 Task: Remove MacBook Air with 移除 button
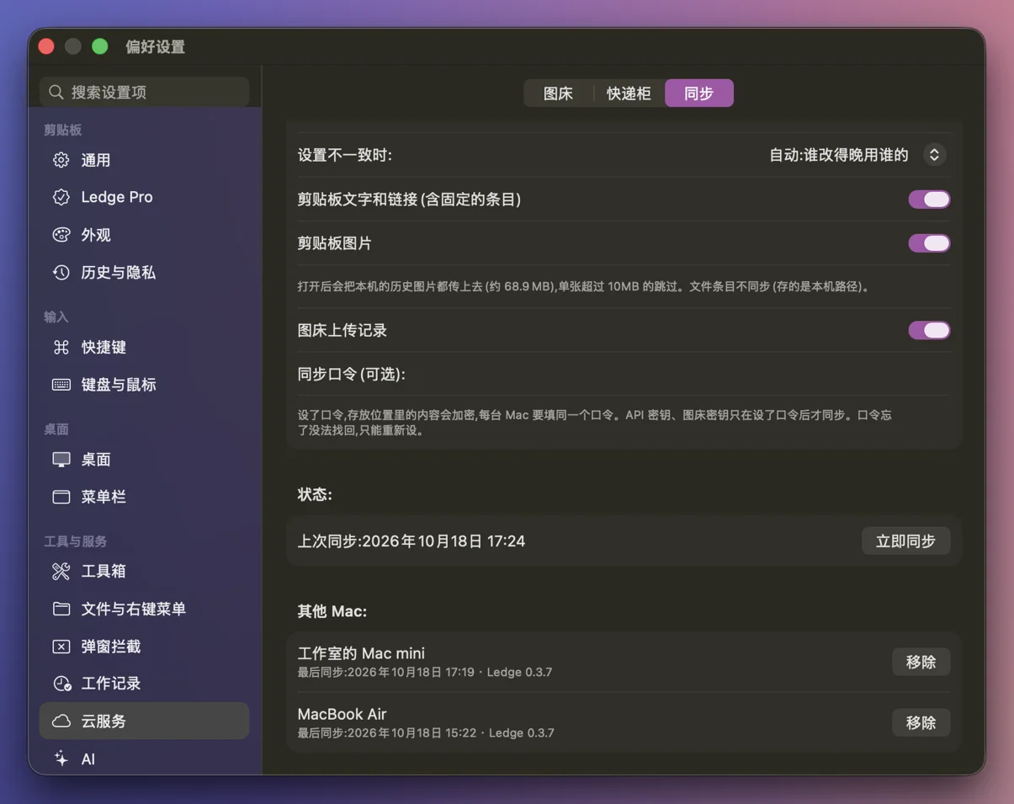tap(921, 722)
